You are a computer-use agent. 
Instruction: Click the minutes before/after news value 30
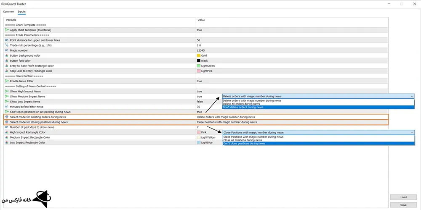coord(198,107)
